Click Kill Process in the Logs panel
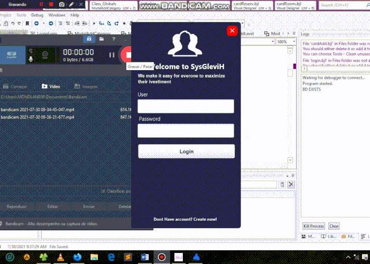The image size is (370, 264). coord(313,226)
